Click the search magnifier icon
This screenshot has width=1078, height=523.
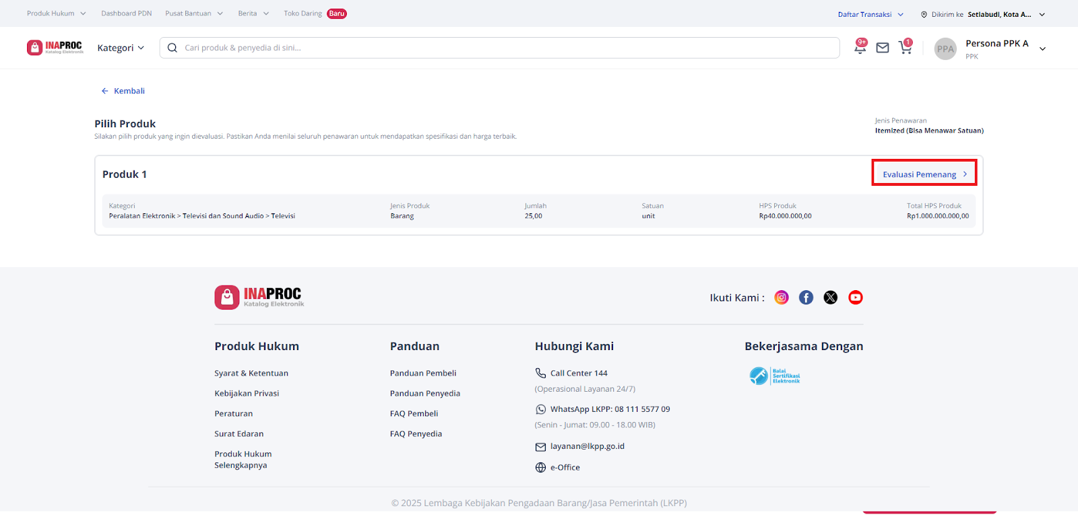[x=172, y=48]
